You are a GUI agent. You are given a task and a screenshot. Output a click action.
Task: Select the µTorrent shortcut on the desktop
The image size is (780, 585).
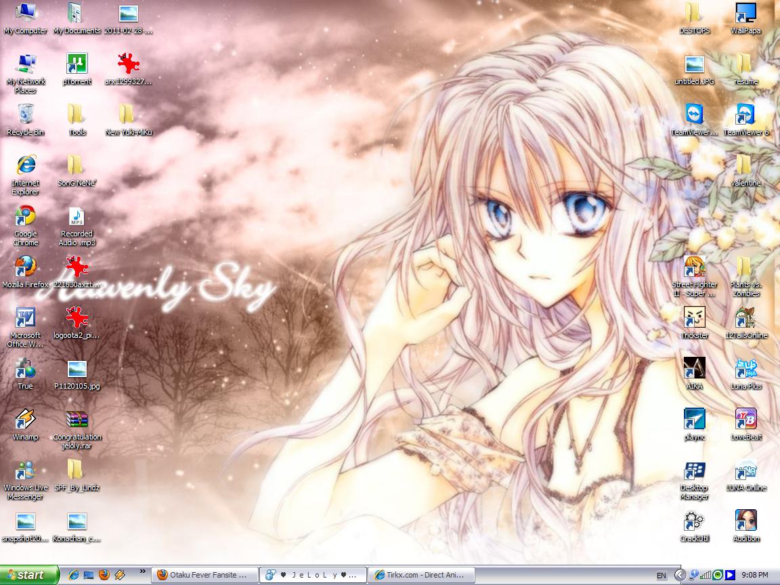tap(77, 69)
